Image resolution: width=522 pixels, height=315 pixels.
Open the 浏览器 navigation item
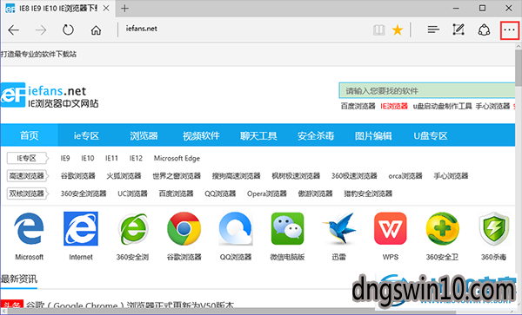[x=144, y=135]
